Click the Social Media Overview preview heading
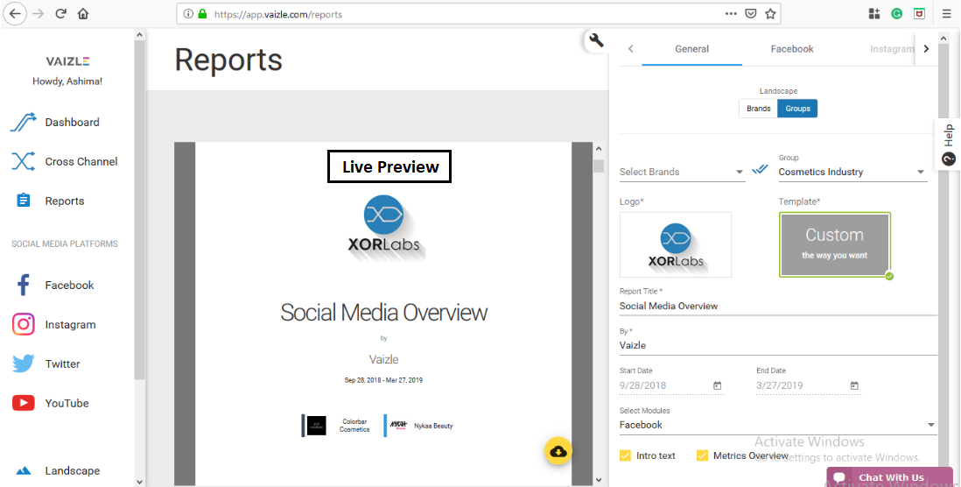This screenshot has height=487, width=961. click(x=383, y=312)
